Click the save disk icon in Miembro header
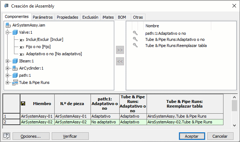The height and width of the screenshot is (142, 240). [23, 104]
